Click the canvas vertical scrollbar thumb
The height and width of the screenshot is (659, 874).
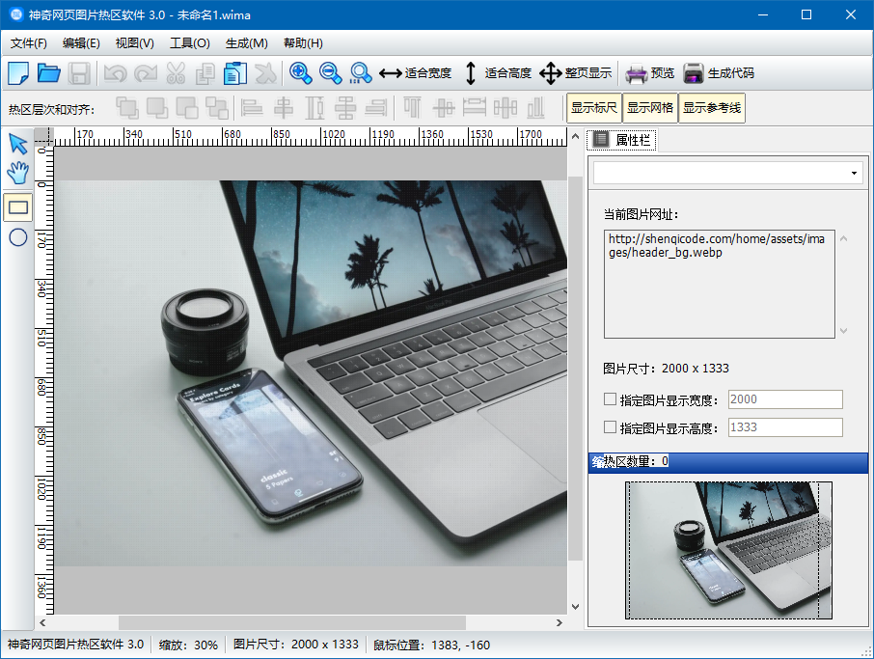coord(575,368)
